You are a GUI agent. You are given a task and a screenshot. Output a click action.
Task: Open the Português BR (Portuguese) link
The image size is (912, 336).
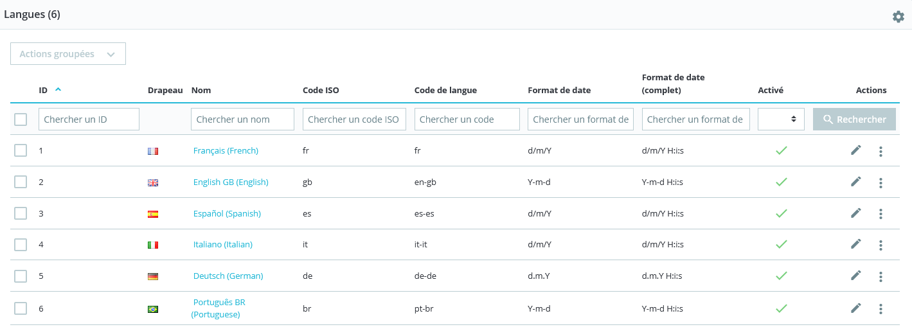pos(219,308)
